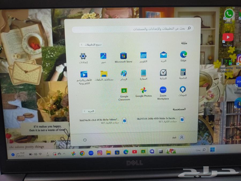Open Instagram from the taskbar
Screen dimensions: 241x181
[100, 153]
